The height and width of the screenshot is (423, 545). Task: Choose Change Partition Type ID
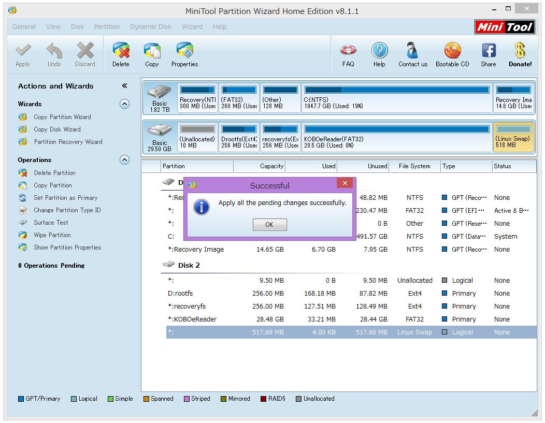point(67,210)
